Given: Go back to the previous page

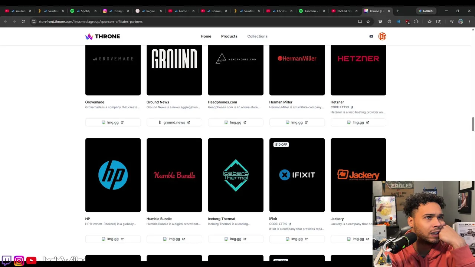Looking at the screenshot, I should click(5, 22).
